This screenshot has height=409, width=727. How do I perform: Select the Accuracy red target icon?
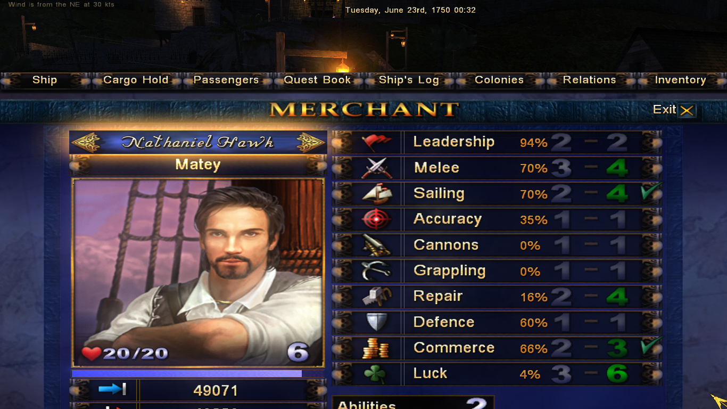pos(376,219)
